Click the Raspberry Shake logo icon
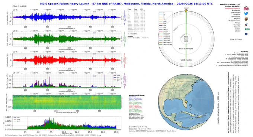Viewport: 253px width, 137px height. (246, 9)
